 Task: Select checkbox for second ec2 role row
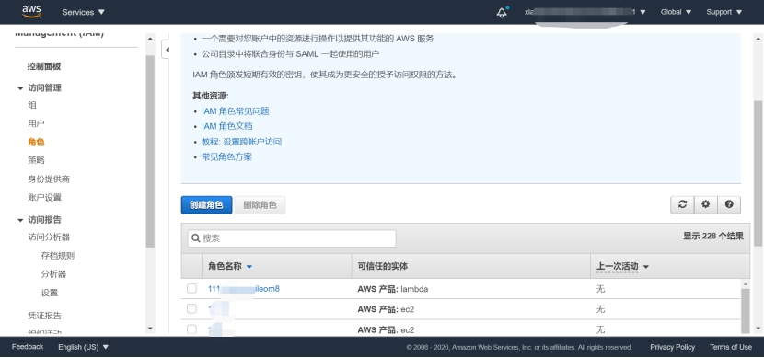191,329
